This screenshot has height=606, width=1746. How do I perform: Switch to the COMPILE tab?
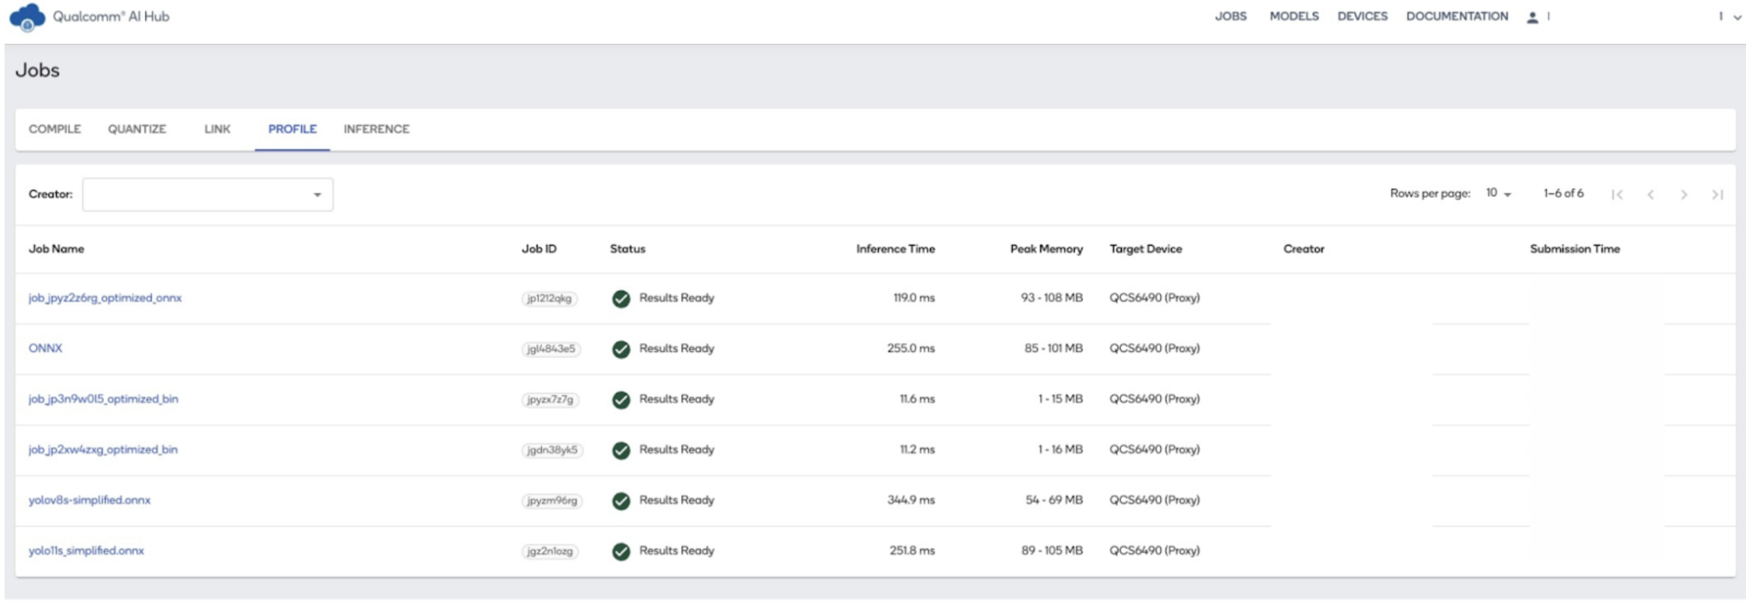[x=54, y=129]
